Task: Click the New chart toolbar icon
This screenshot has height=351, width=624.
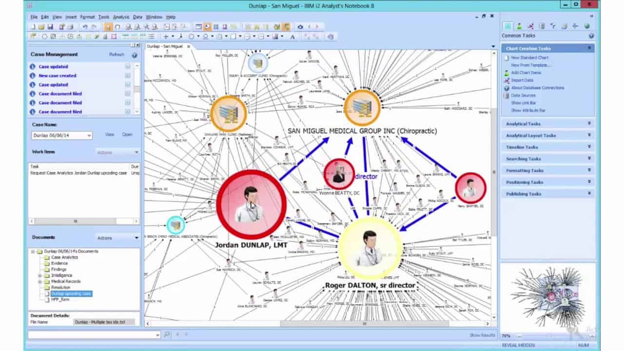Action: coord(33,27)
